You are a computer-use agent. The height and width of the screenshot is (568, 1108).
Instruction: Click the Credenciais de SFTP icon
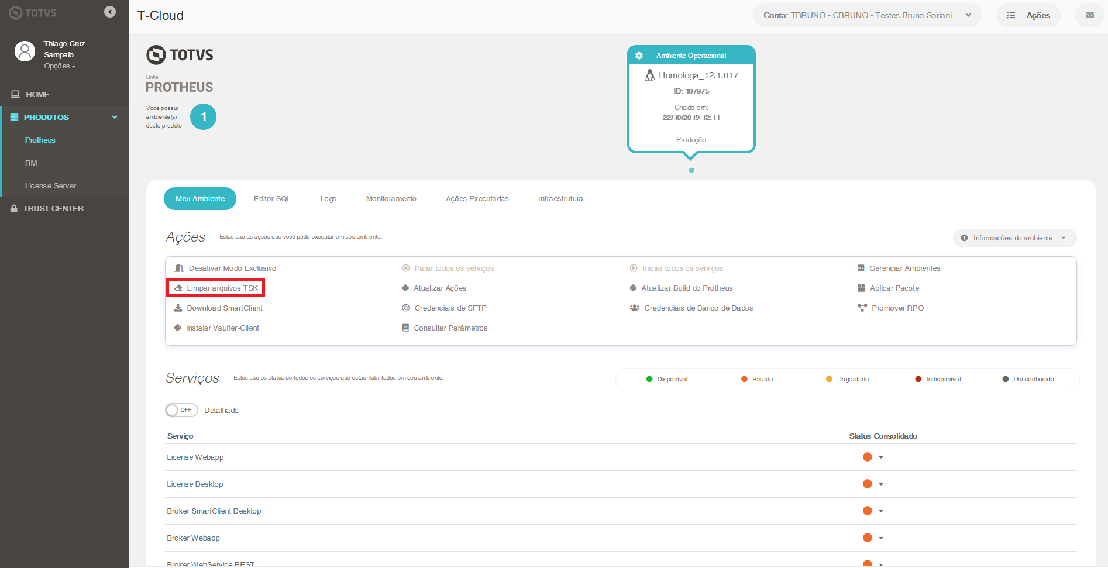[406, 308]
